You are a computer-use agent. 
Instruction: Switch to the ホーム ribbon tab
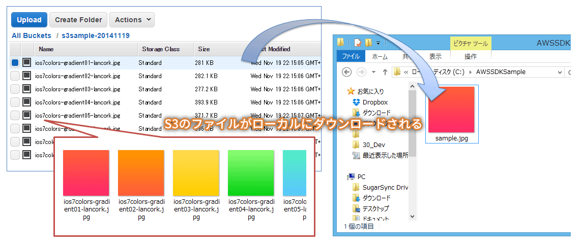(x=380, y=56)
